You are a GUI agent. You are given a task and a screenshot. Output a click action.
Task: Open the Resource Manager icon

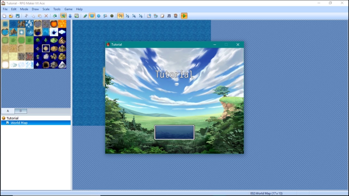[x=156, y=16]
